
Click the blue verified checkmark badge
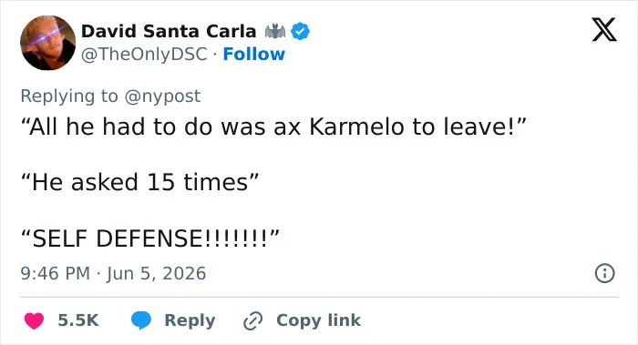[x=300, y=31]
